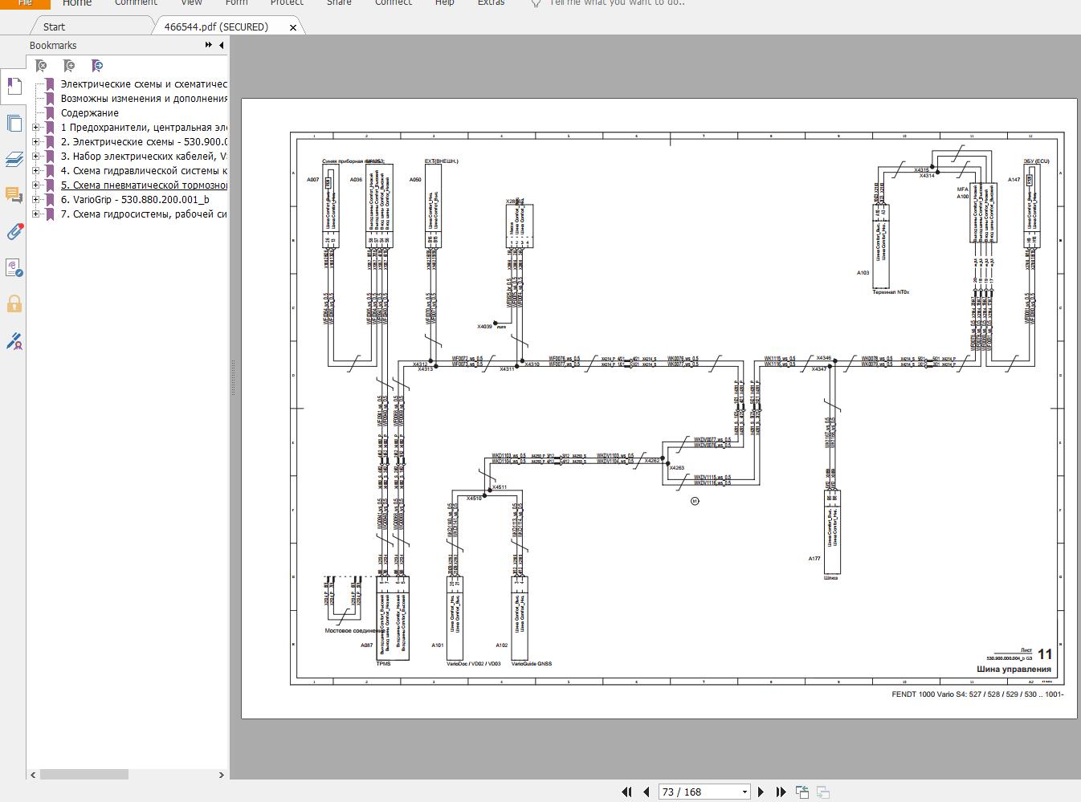Go to the first page
This screenshot has width=1081, height=802.
click(626, 792)
